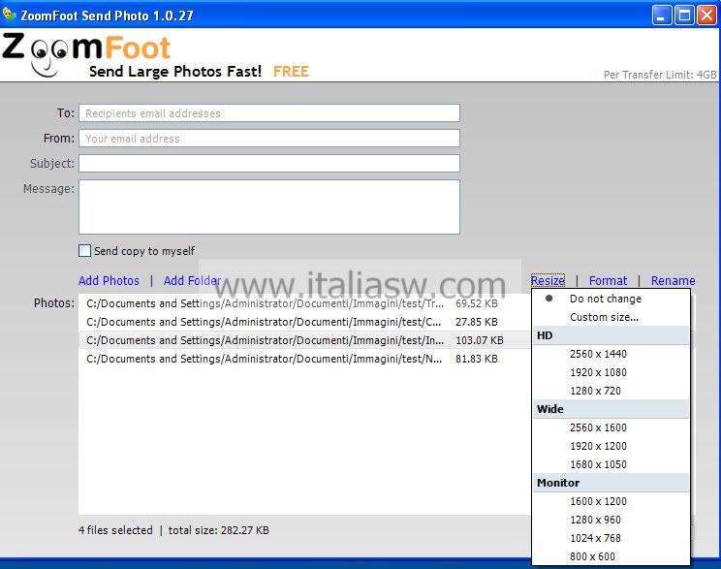Select the photo row sized 69.52 KB
The image size is (721, 569).
coord(304,303)
